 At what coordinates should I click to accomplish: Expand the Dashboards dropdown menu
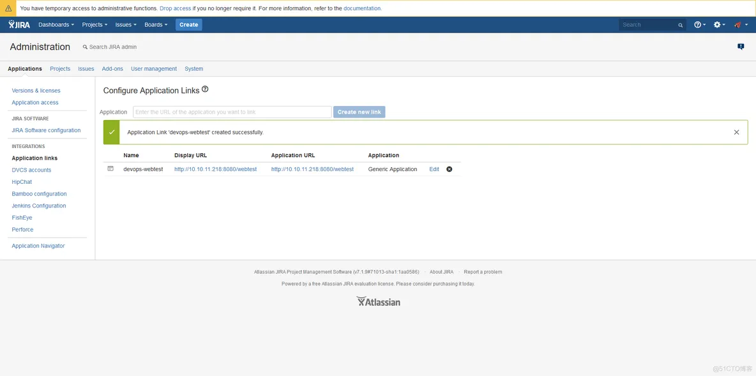tap(56, 25)
